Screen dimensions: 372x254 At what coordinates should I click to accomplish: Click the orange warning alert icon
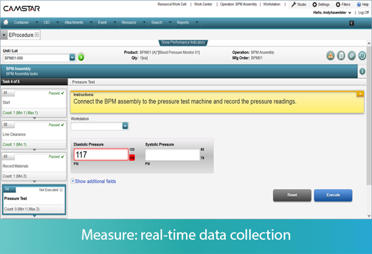(330, 56)
